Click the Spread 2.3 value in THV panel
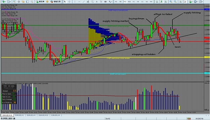The image size is (210, 120). click(x=14, y=91)
